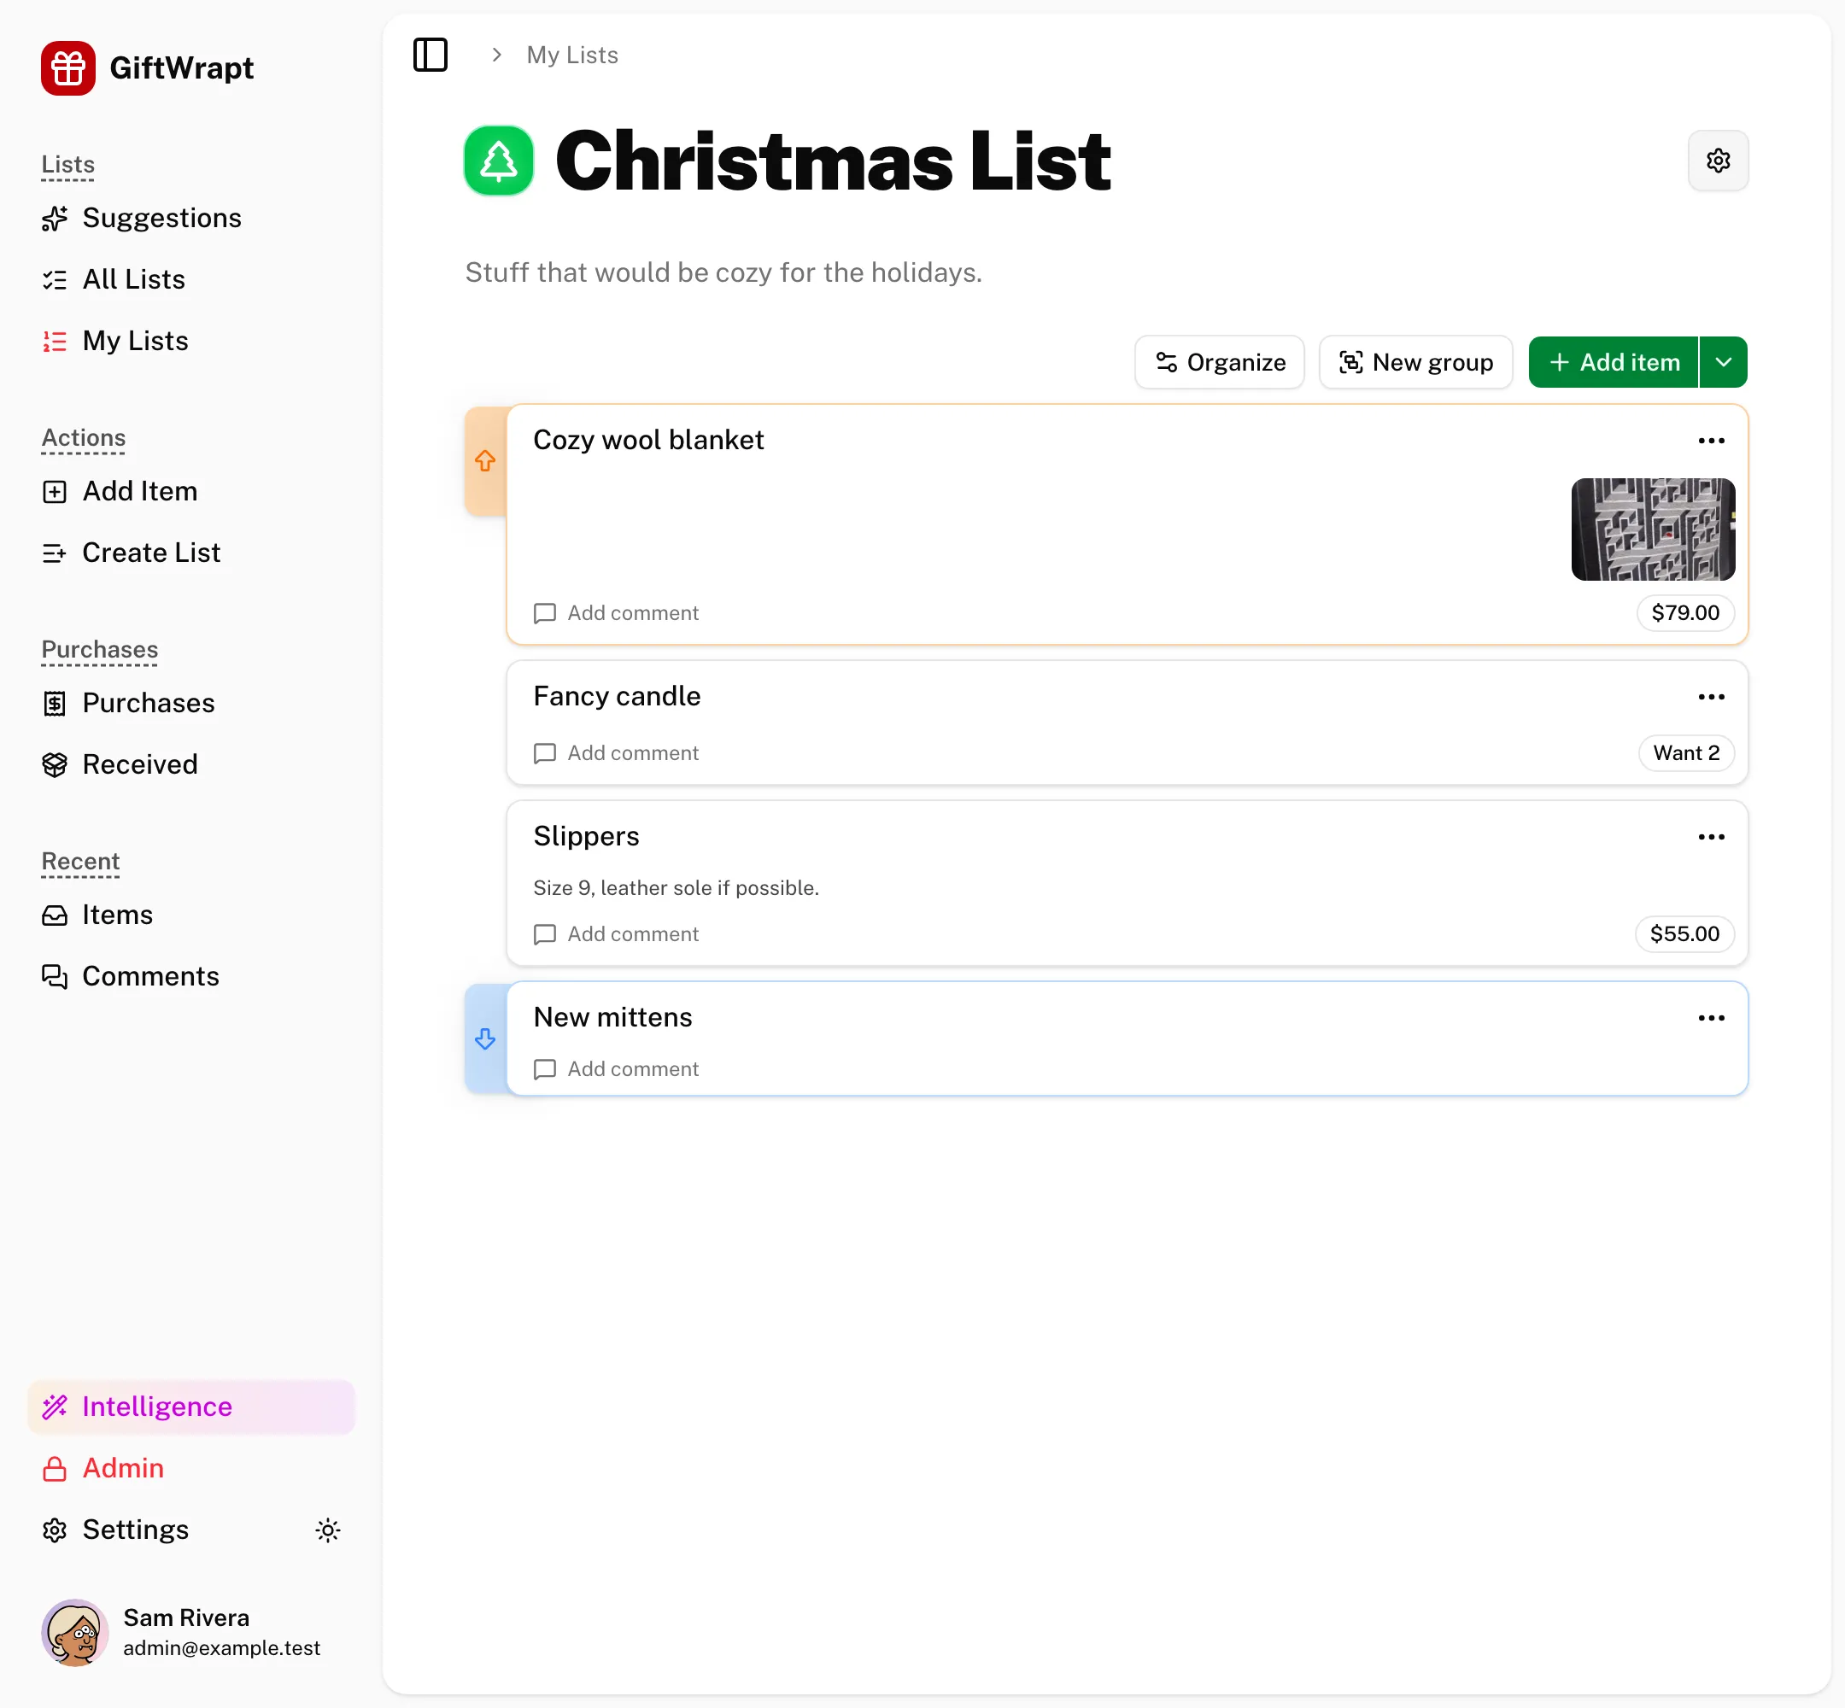This screenshot has height=1708, width=1845.
Task: Click the Recent section heading
Action: [80, 862]
